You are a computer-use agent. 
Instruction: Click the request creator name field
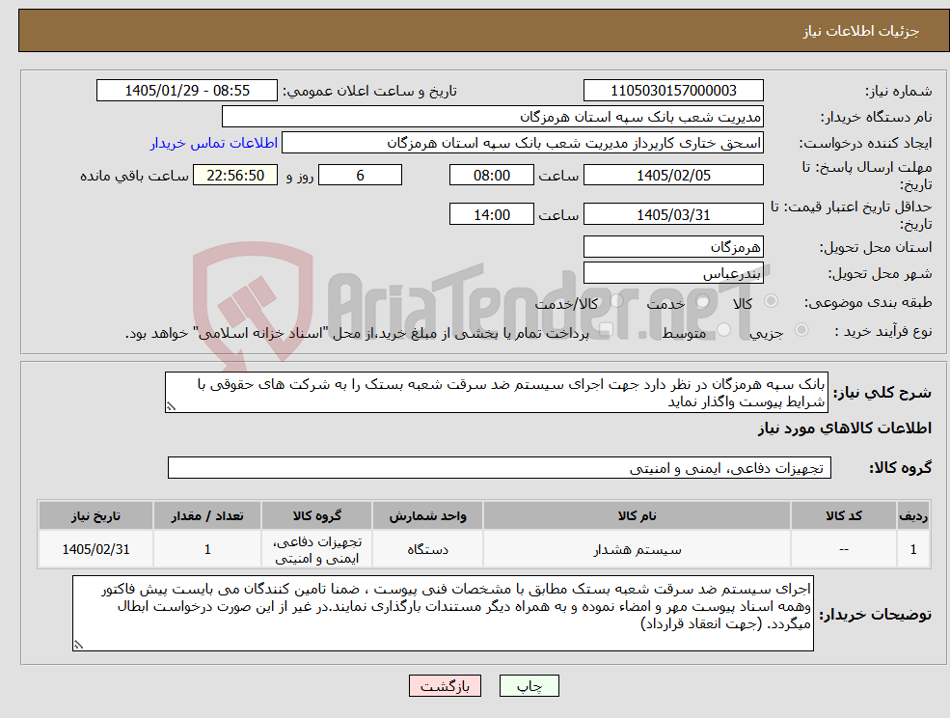[x=522, y=143]
